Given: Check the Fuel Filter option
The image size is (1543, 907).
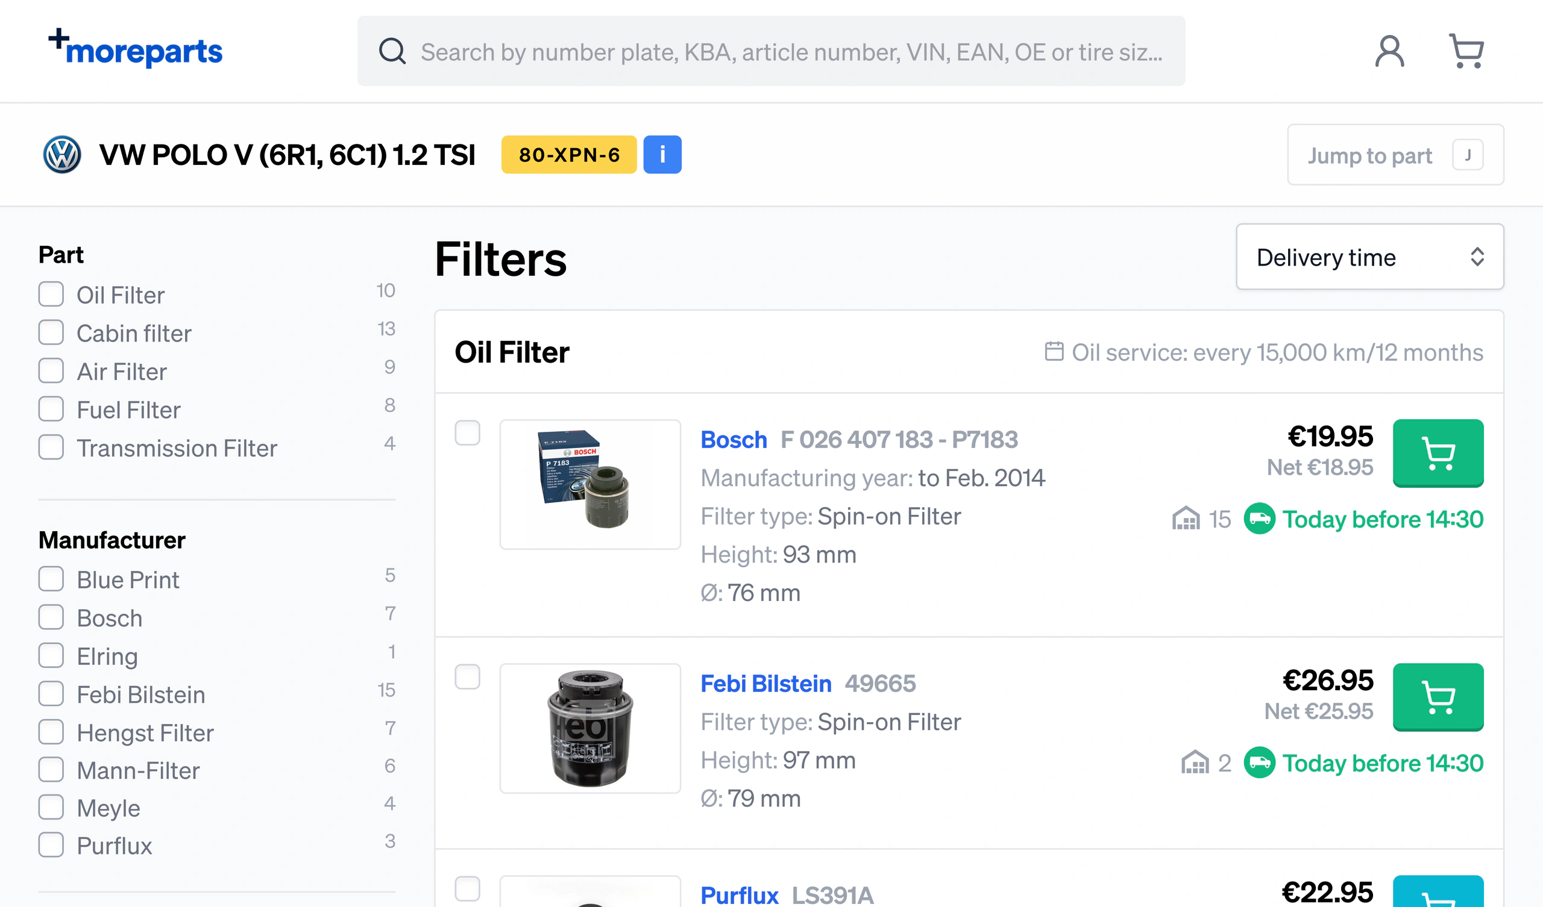Looking at the screenshot, I should (x=51, y=409).
